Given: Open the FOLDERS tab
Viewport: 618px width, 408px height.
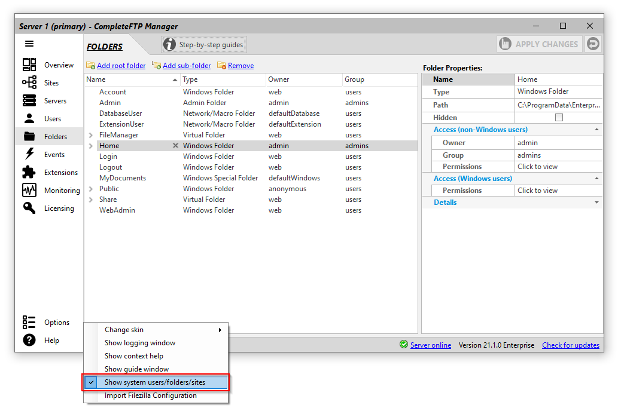Looking at the screenshot, I should point(105,47).
